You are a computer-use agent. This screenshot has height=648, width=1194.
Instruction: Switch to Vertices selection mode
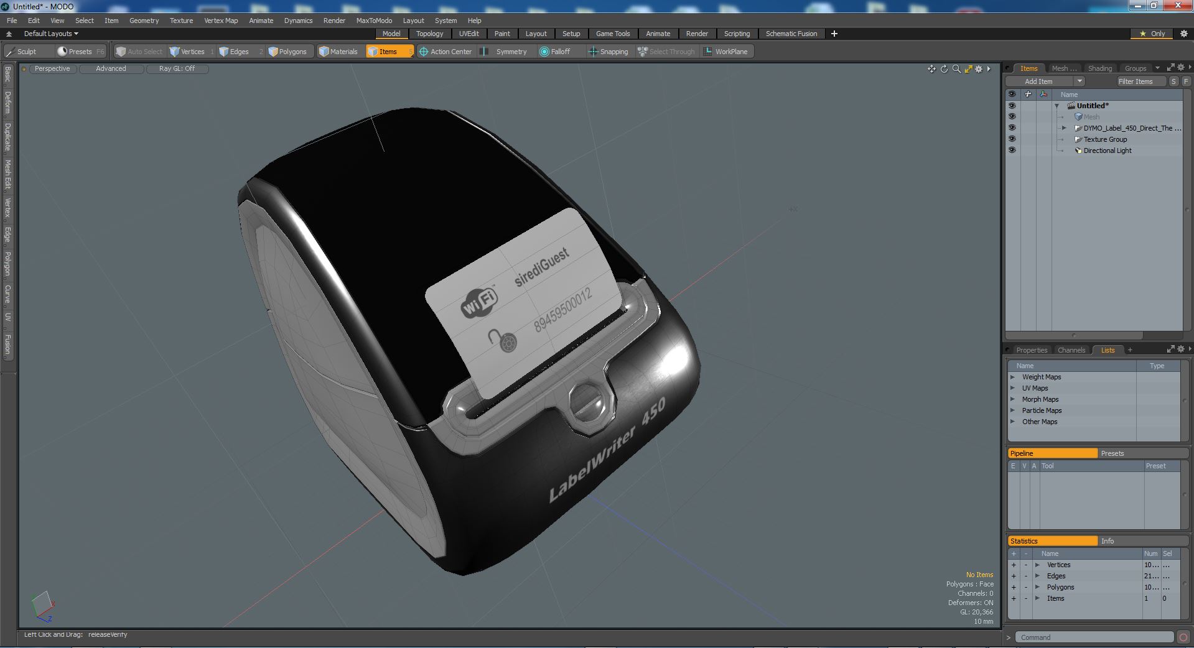click(192, 52)
